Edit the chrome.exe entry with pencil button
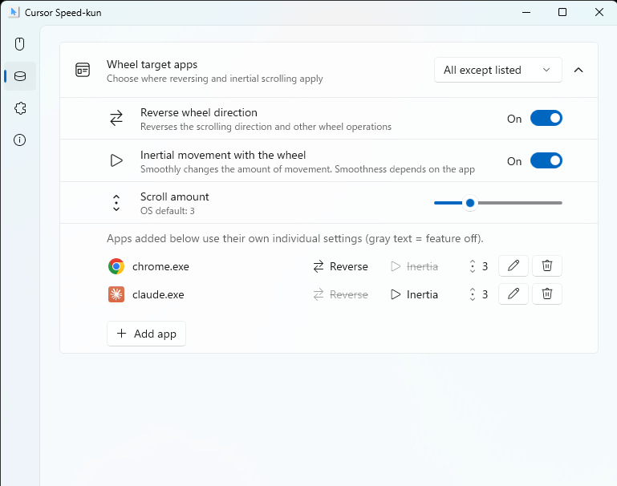 [513, 265]
